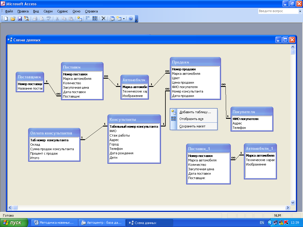Click the Show All Relationships icon
The image size is (303, 227).
(95, 19)
